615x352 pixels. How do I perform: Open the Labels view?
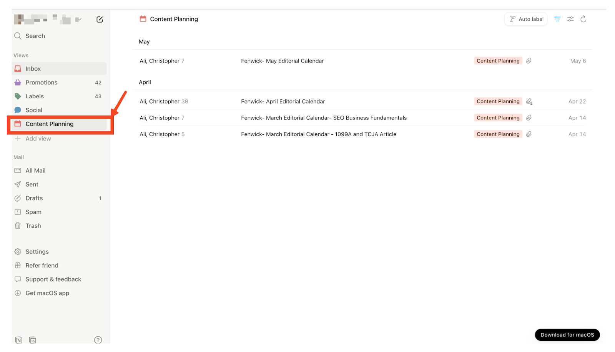click(35, 96)
